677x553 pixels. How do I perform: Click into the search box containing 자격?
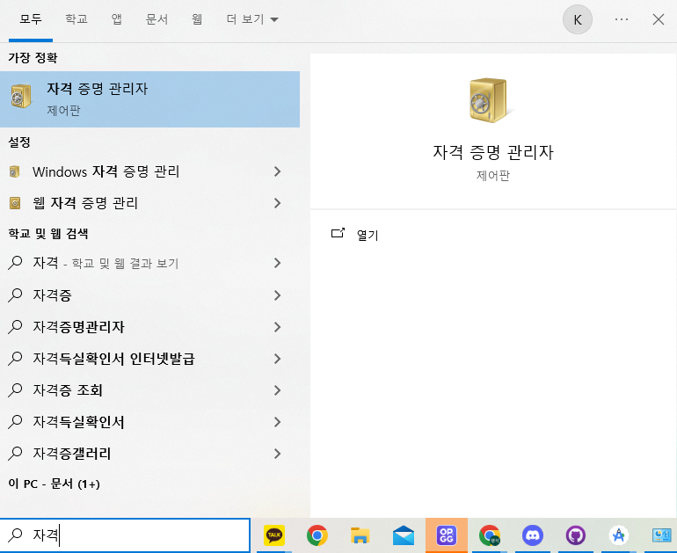coord(125,535)
